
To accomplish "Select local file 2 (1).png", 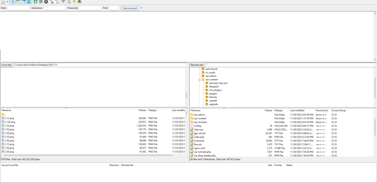I will pyautogui.click(x=9, y=118).
